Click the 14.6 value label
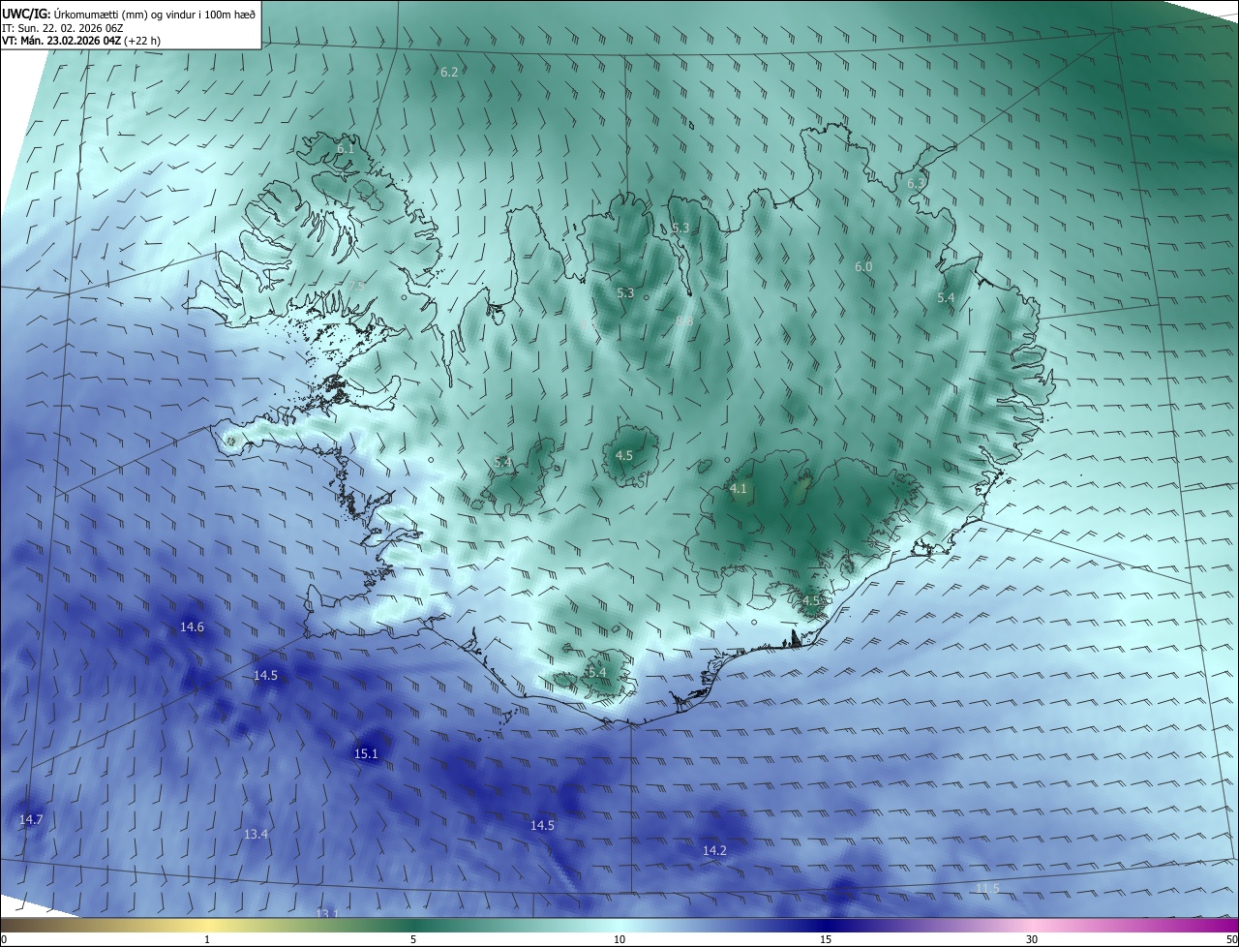Image resolution: width=1239 pixels, height=947 pixels. click(x=192, y=627)
